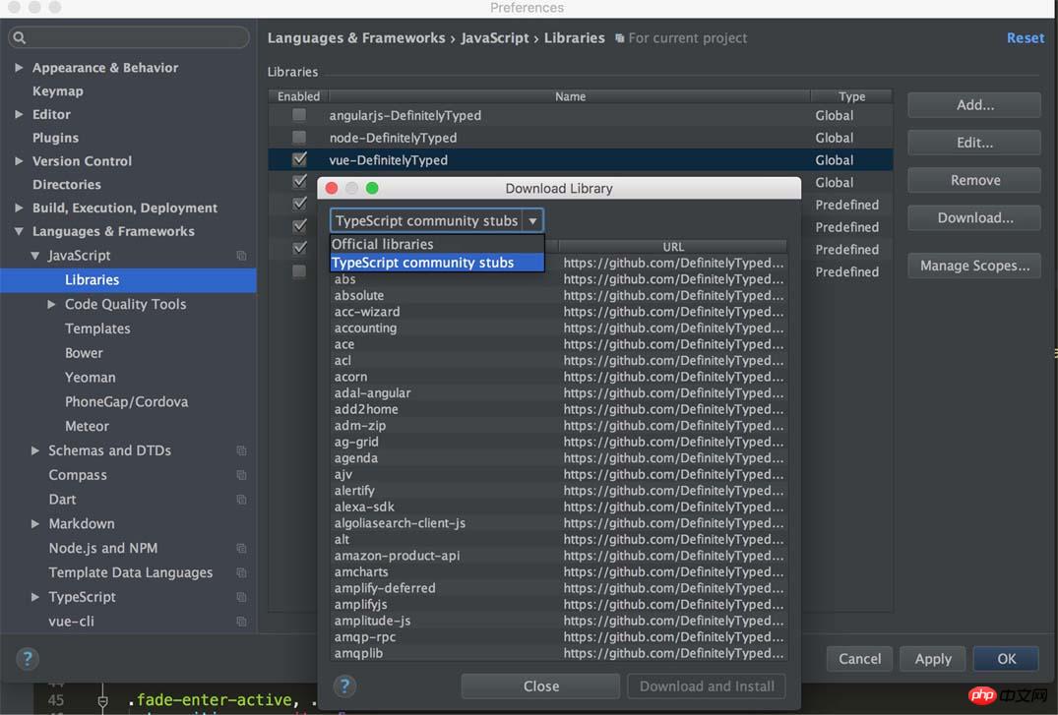Click Cancel in Preferences

click(x=859, y=659)
